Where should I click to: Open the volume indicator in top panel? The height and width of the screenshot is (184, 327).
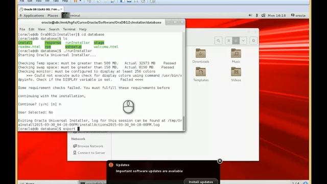pos(250,15)
